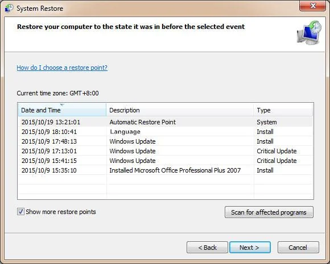This screenshot has height=264, width=330.
Task: Close the System Restore window
Action: point(313,6)
